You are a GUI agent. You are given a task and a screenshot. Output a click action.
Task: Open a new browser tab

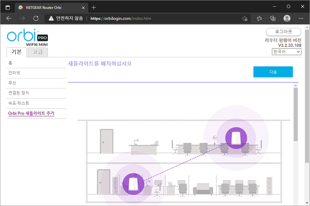click(x=94, y=8)
